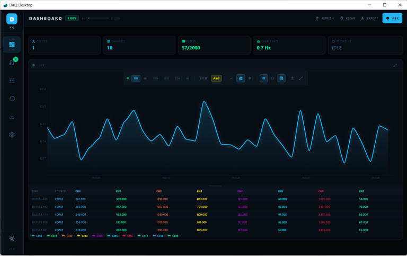Screen dimensions: 407x256
Task: Click the chart download icon
Action: pyautogui.click(x=293, y=78)
